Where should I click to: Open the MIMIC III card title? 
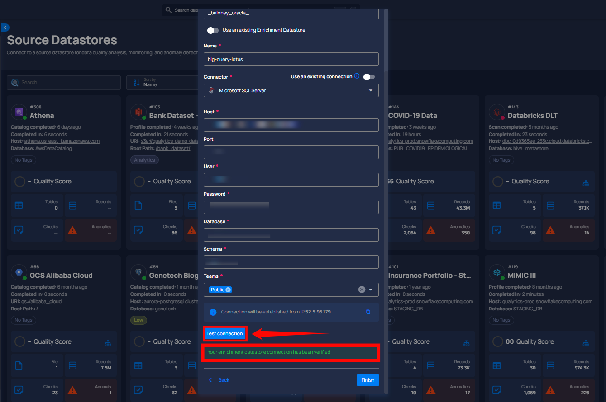(x=522, y=276)
